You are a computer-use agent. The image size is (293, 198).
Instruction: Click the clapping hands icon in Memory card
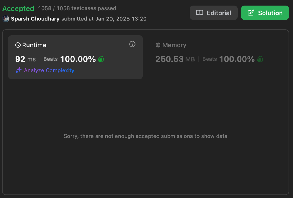point(260,59)
